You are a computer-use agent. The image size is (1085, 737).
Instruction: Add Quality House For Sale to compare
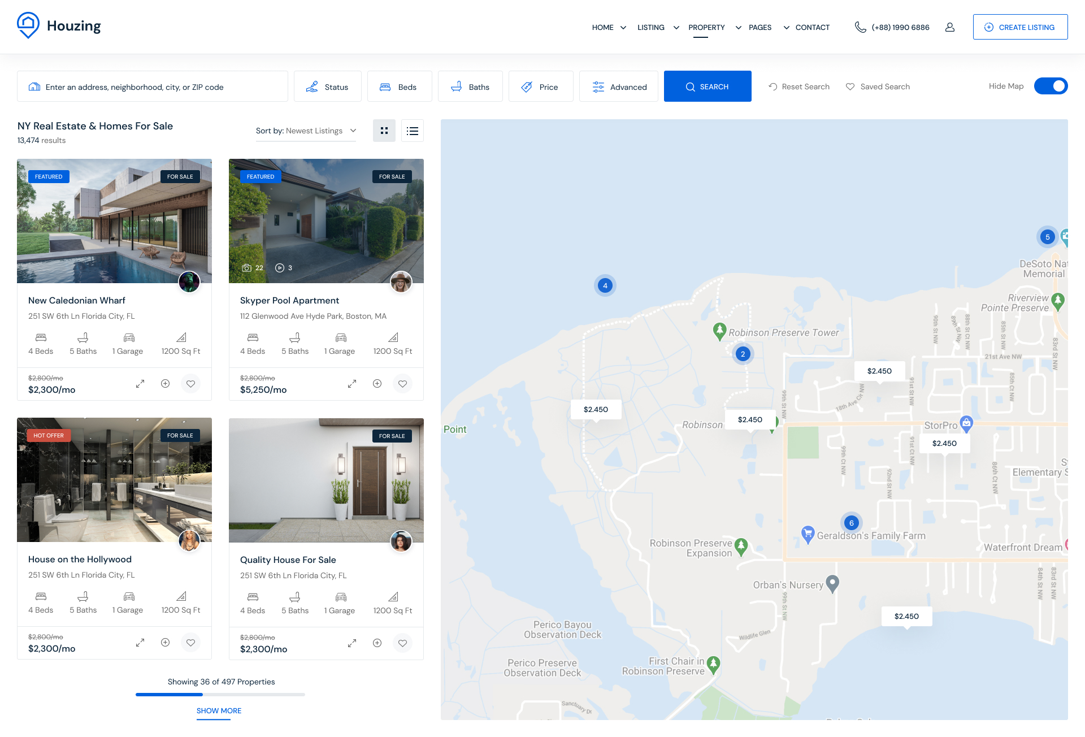[x=377, y=643]
